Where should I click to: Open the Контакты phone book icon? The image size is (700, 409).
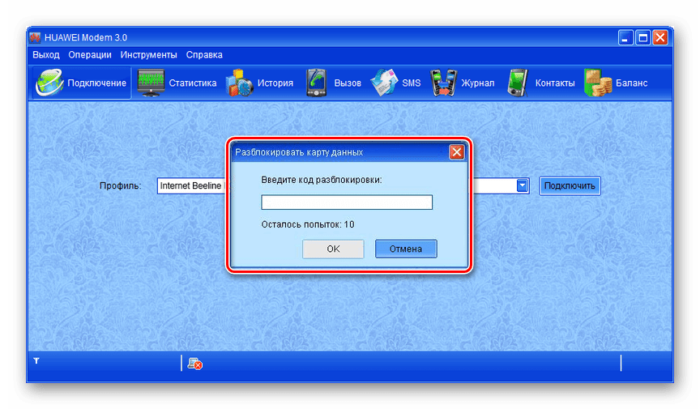point(518,83)
